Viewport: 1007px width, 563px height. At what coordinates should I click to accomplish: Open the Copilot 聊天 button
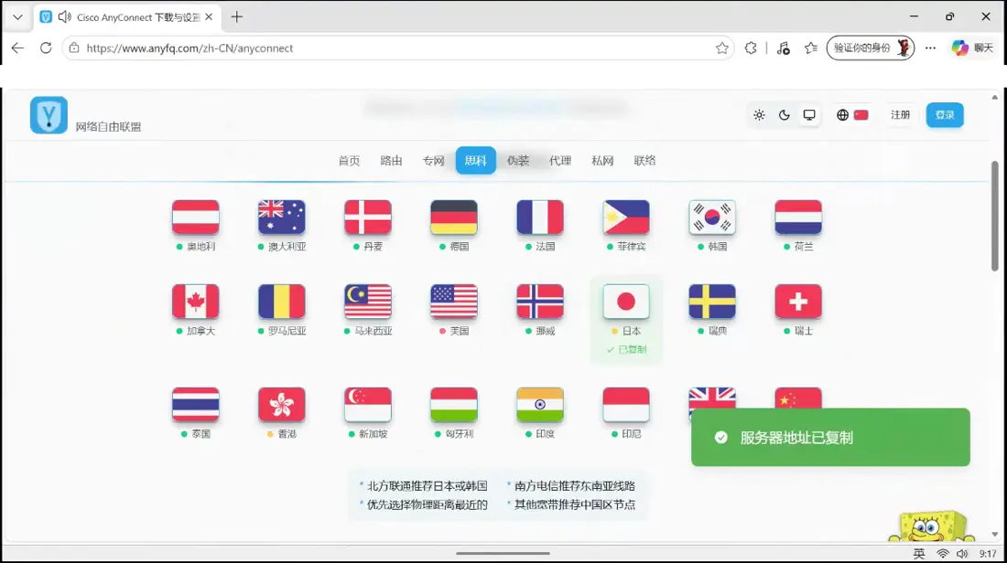click(x=972, y=48)
